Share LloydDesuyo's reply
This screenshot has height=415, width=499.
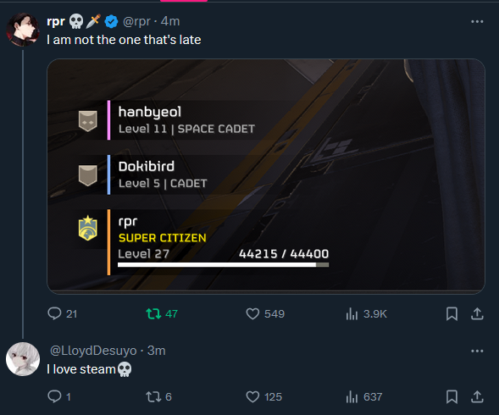click(x=477, y=396)
